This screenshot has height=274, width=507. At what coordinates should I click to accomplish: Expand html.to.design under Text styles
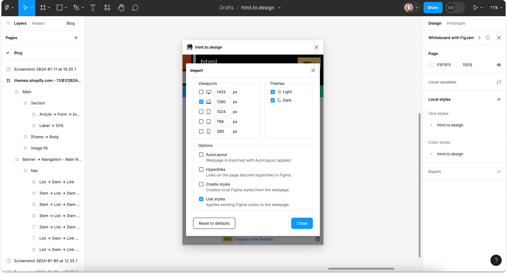click(x=432, y=125)
